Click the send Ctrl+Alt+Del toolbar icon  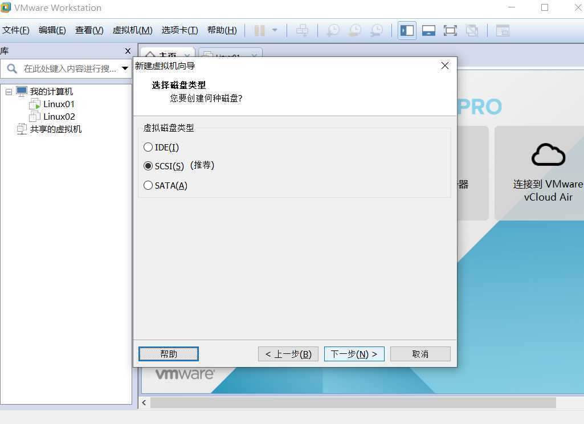pos(302,31)
